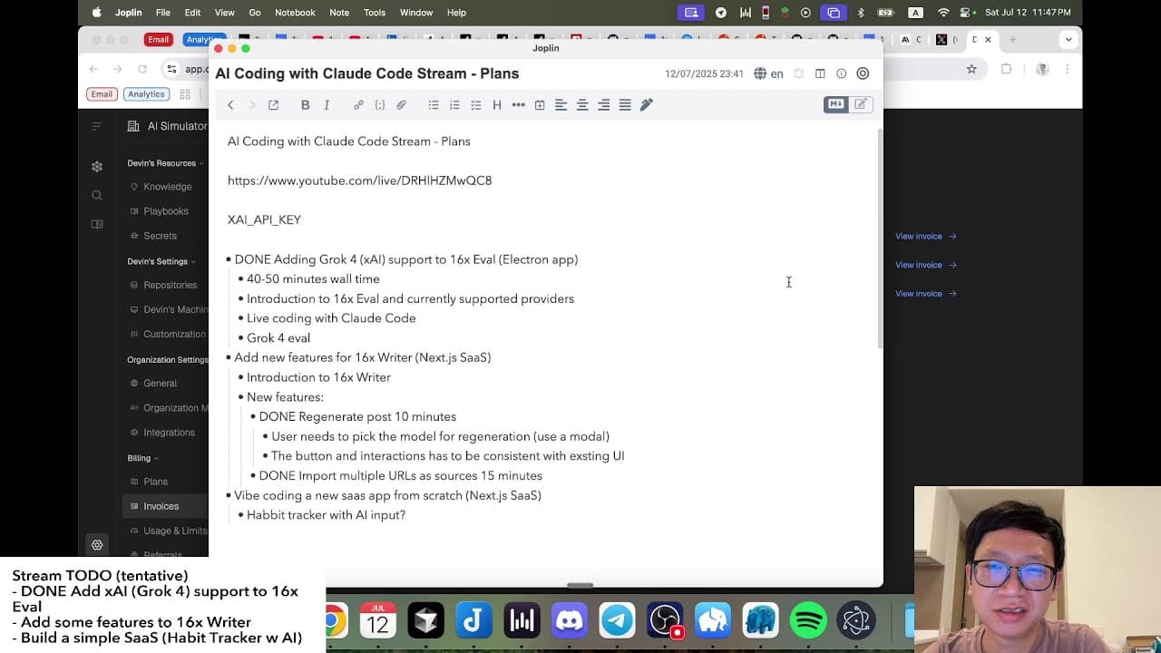Toggle spell checking via the globe icon

pos(760,73)
